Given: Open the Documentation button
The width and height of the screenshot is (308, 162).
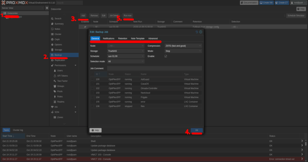Looking at the screenshot, I should click(249, 3).
